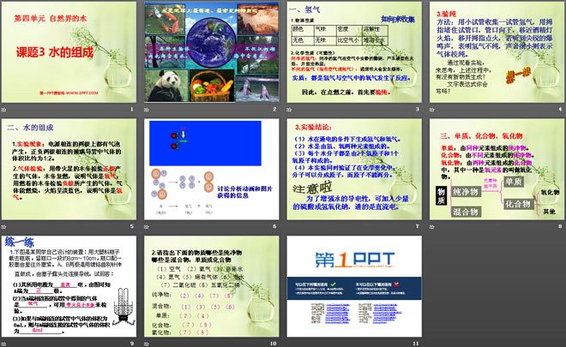566x347 pixels.
Task: Select slide 9 titled 练一练
Action: pos(69,286)
